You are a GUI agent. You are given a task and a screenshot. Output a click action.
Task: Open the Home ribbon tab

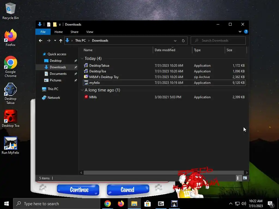tap(59, 32)
